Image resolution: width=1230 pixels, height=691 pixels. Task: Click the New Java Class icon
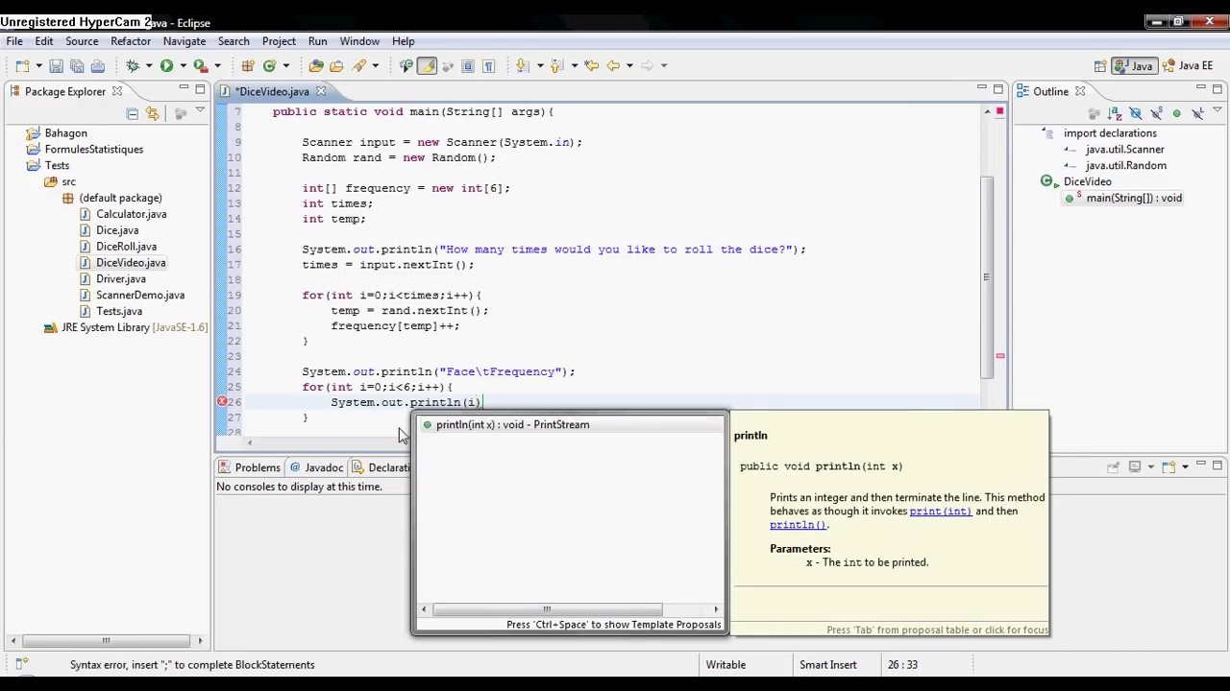pyautogui.click(x=269, y=65)
